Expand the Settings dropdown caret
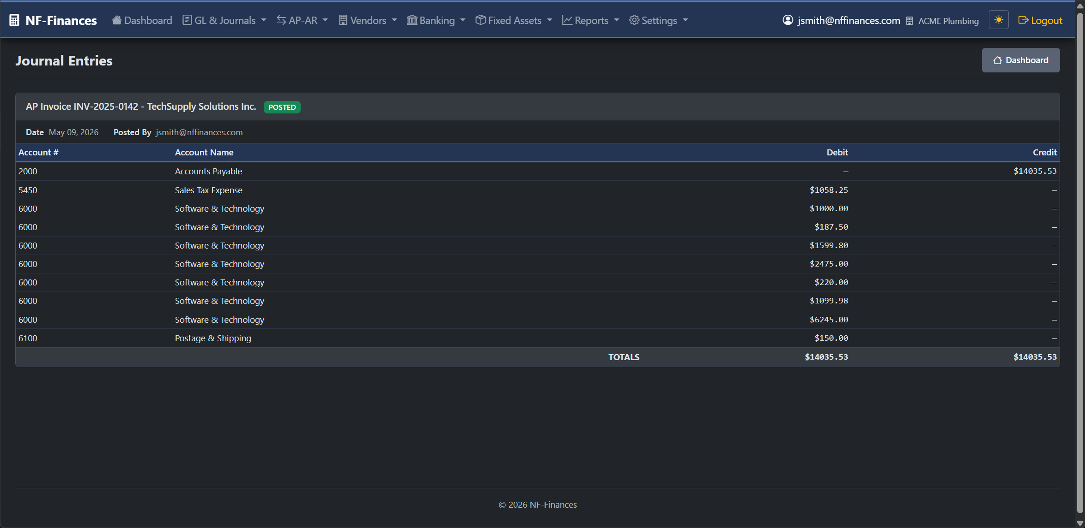Image resolution: width=1085 pixels, height=528 pixels. [685, 20]
